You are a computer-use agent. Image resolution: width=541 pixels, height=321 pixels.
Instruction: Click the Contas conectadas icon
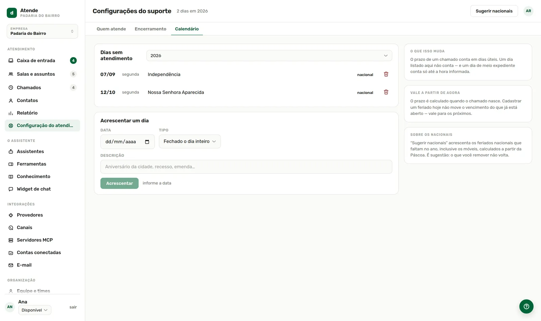click(11, 252)
